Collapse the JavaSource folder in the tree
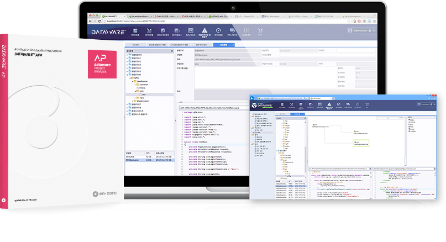The image size is (446, 242). (x=133, y=81)
